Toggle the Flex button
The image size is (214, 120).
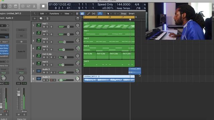pos(94,14)
